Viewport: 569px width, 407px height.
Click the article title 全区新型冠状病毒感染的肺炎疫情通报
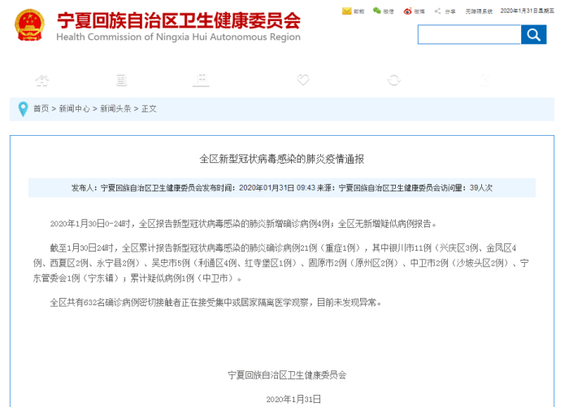click(x=282, y=160)
